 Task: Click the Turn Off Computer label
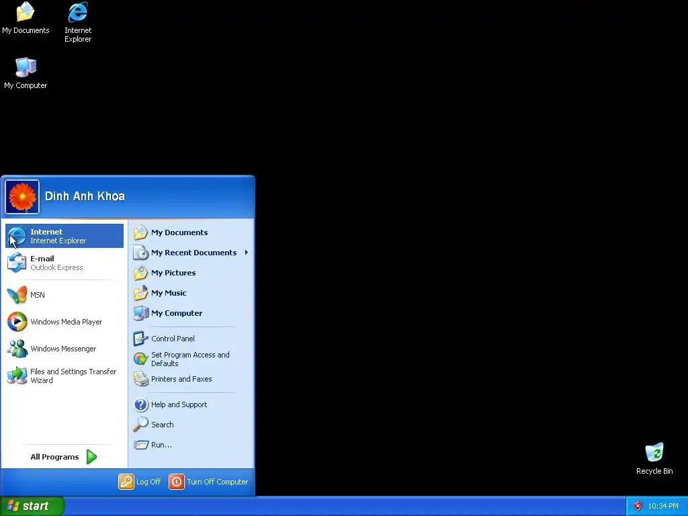pos(217,482)
